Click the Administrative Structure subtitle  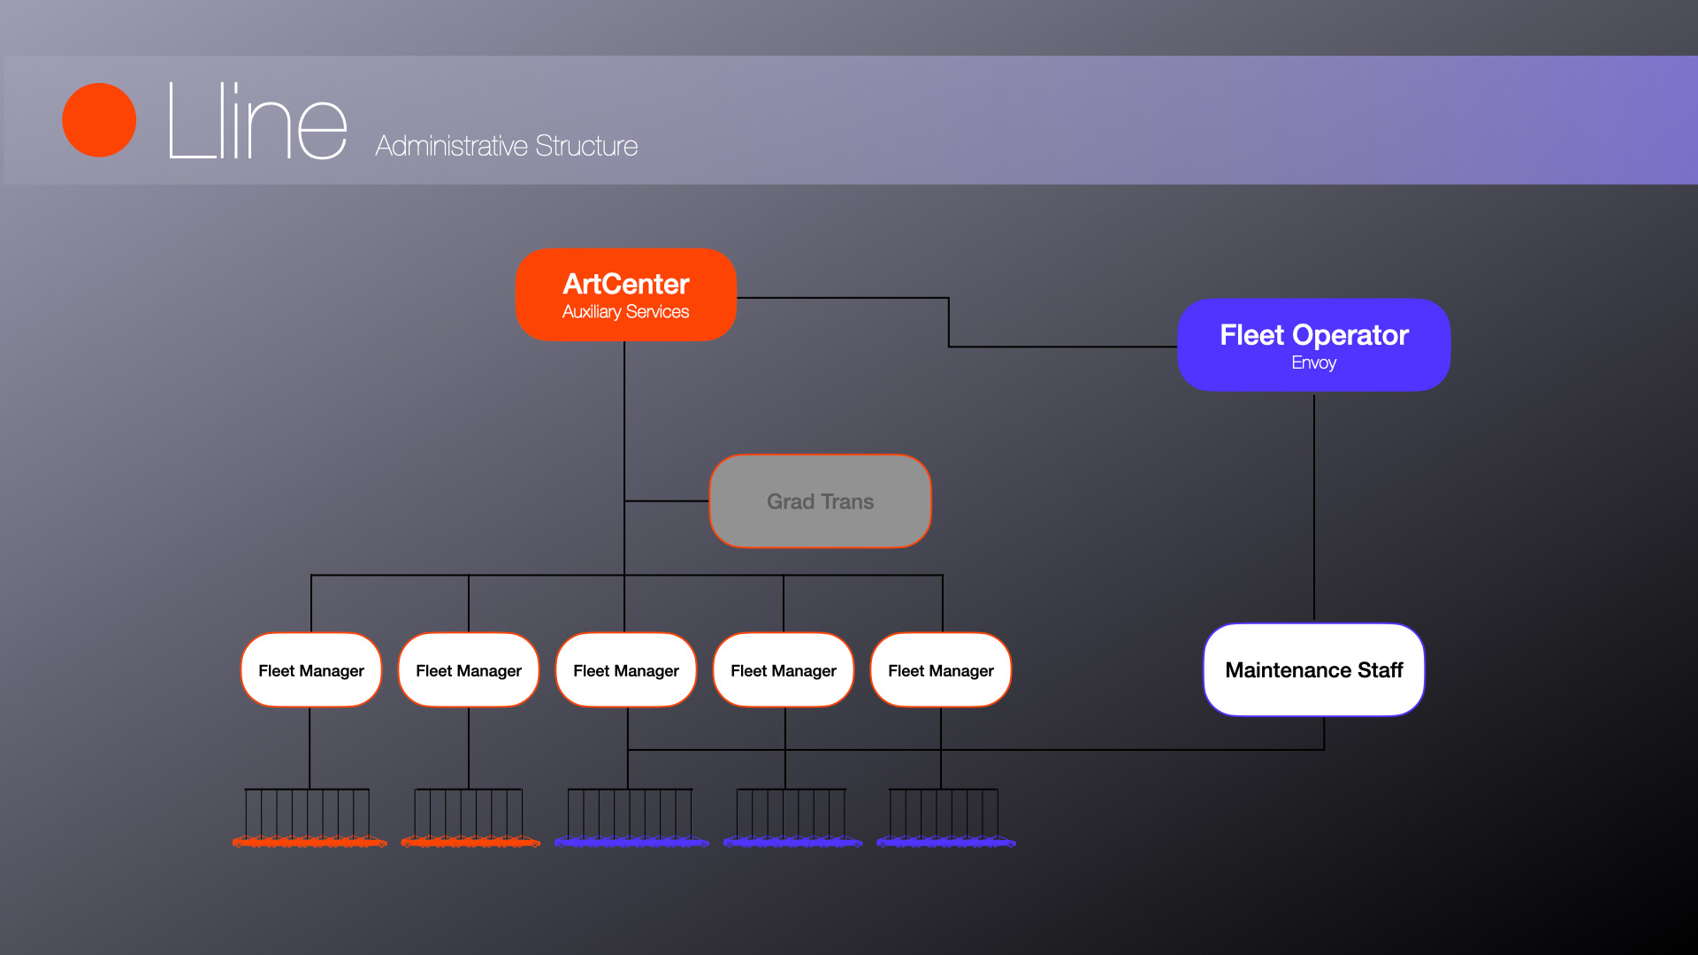click(506, 146)
